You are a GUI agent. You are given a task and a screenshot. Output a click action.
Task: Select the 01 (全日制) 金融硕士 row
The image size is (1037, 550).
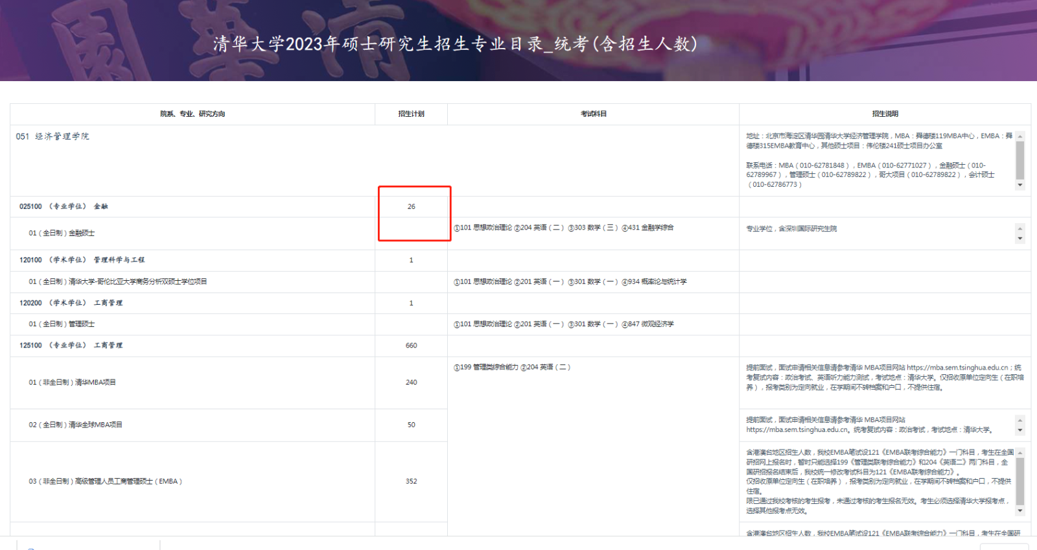(520, 233)
